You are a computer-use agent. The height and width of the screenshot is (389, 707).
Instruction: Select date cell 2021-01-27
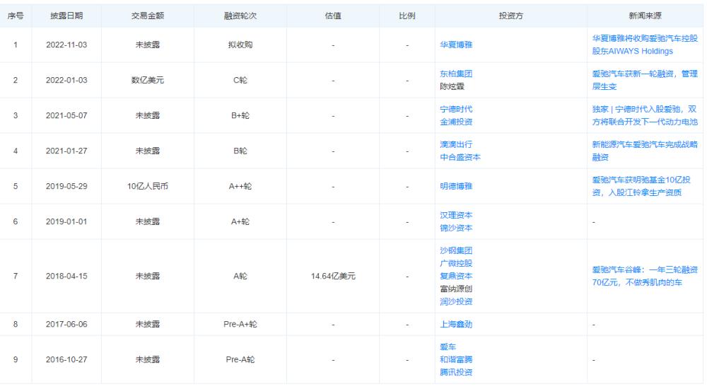tap(66, 151)
